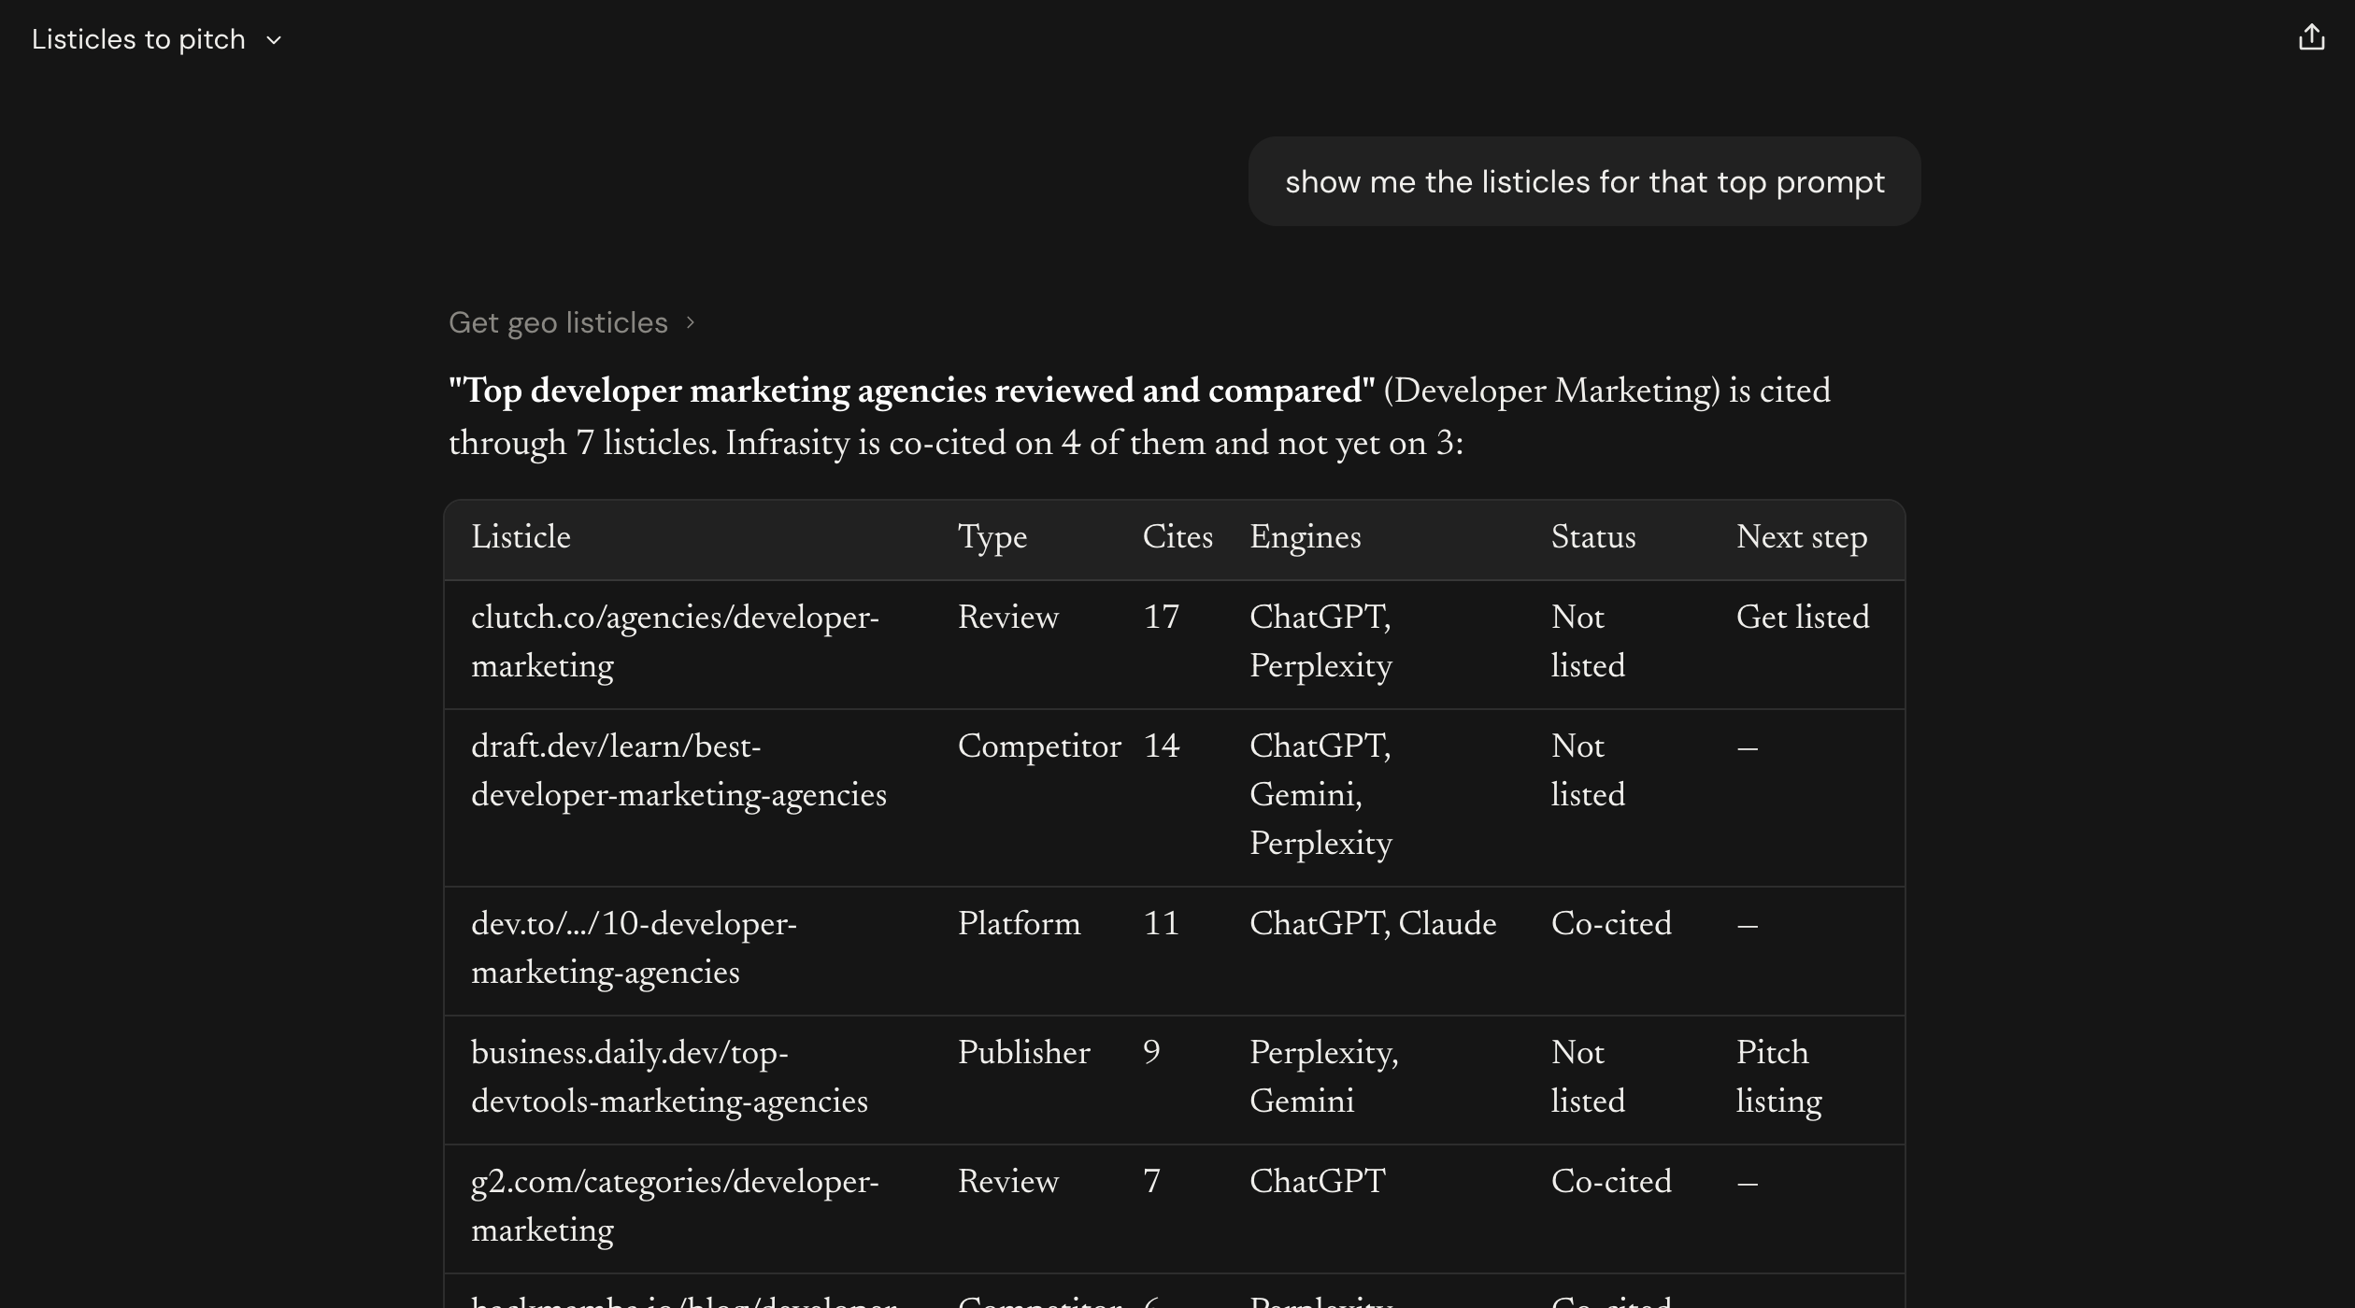Click Not listed status in business.daily.dev row
This screenshot has width=2355, height=1308.
pos(1588,1076)
